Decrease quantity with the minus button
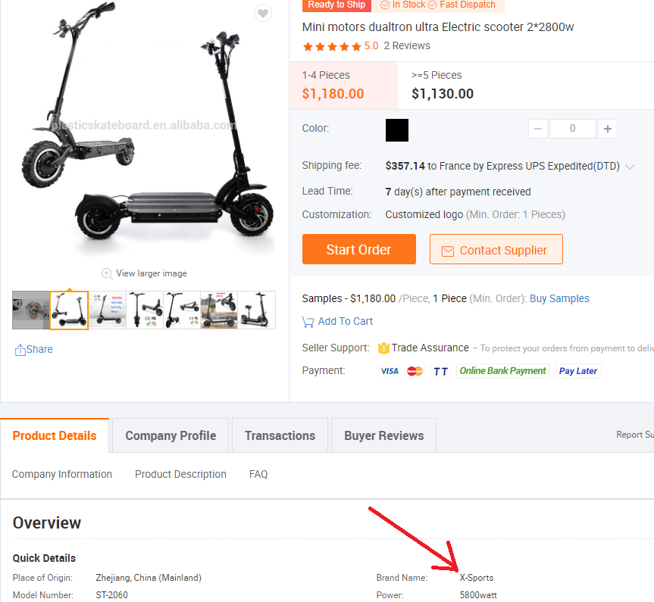This screenshot has height=602, width=654. tap(537, 129)
